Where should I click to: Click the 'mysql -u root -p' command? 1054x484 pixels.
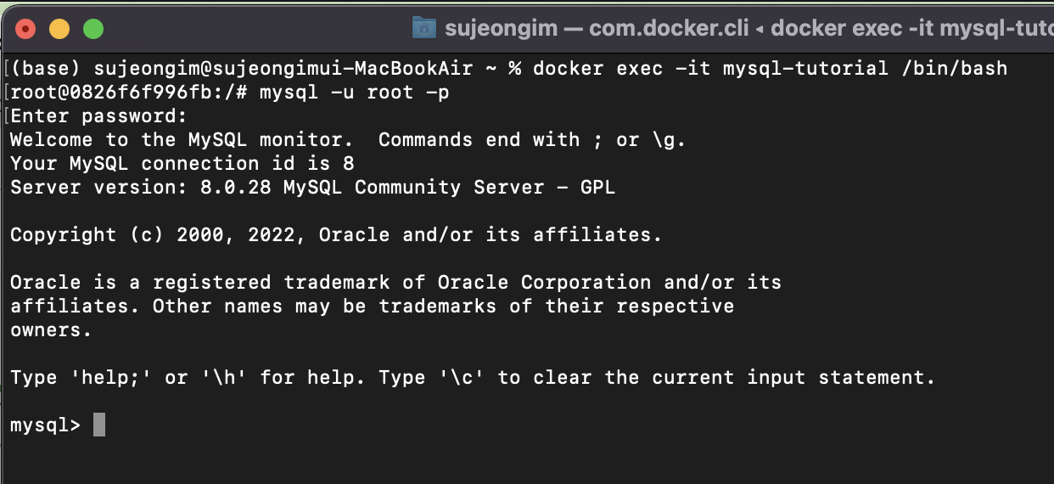tap(354, 92)
